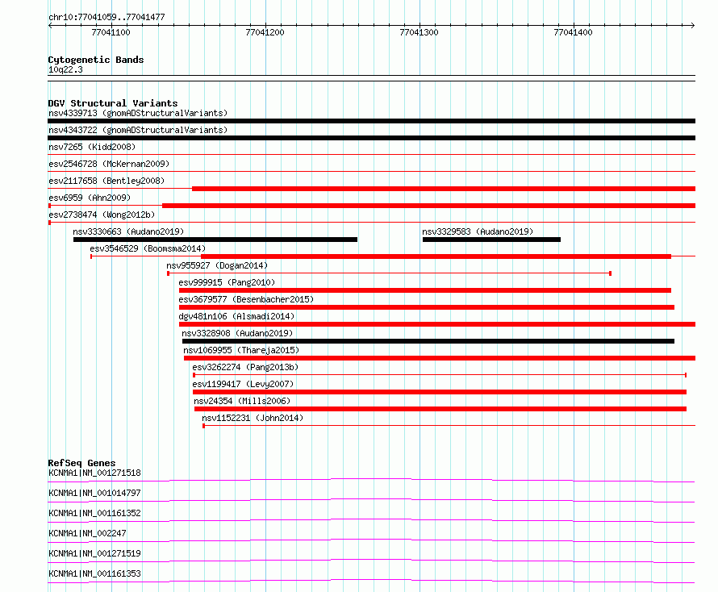
Task: Select variant label esv6959 (Ahn2009)
Action: 90,198
